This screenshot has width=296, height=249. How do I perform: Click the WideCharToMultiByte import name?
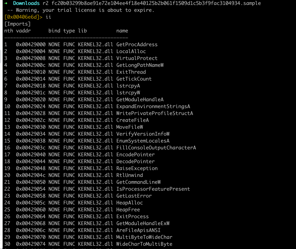coord(144,244)
